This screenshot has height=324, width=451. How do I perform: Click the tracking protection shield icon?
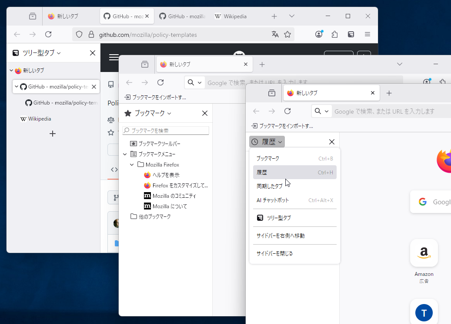click(79, 34)
